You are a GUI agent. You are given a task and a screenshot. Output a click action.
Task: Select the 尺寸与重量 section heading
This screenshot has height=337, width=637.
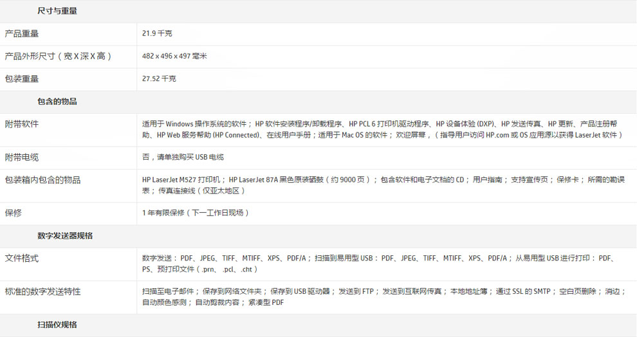tap(57, 11)
